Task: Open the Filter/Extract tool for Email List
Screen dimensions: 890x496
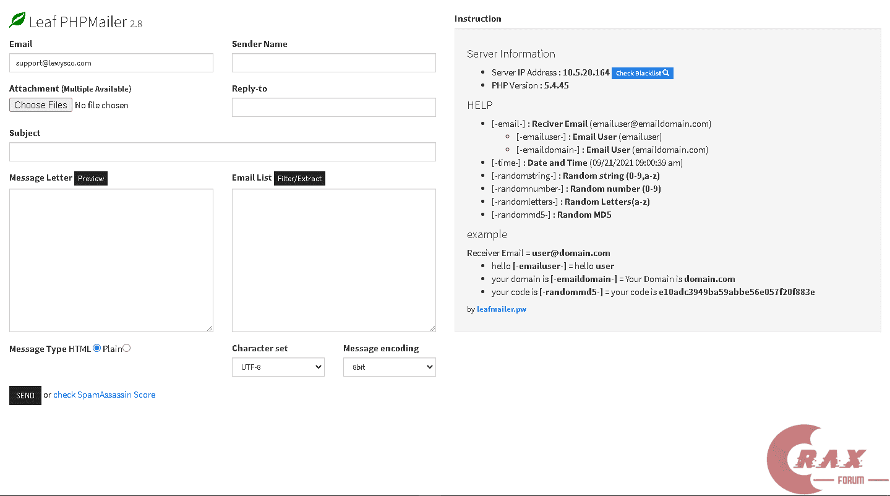Action: pyautogui.click(x=299, y=178)
